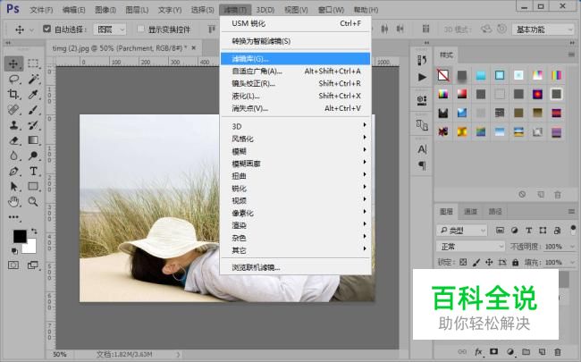
Task: Pick the Crop tool
Action: click(x=13, y=94)
